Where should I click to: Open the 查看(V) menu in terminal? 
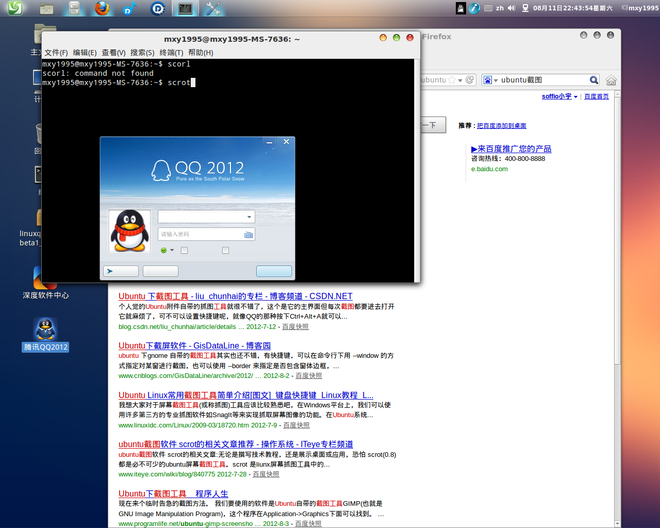click(x=114, y=53)
